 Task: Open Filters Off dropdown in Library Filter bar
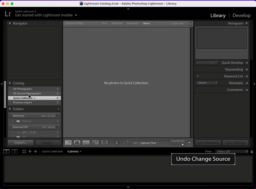tap(179, 23)
